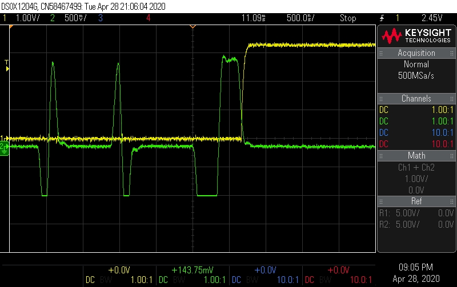Expand the Acquisition panel header
Viewport: 457px width, 287px height.
(416, 53)
